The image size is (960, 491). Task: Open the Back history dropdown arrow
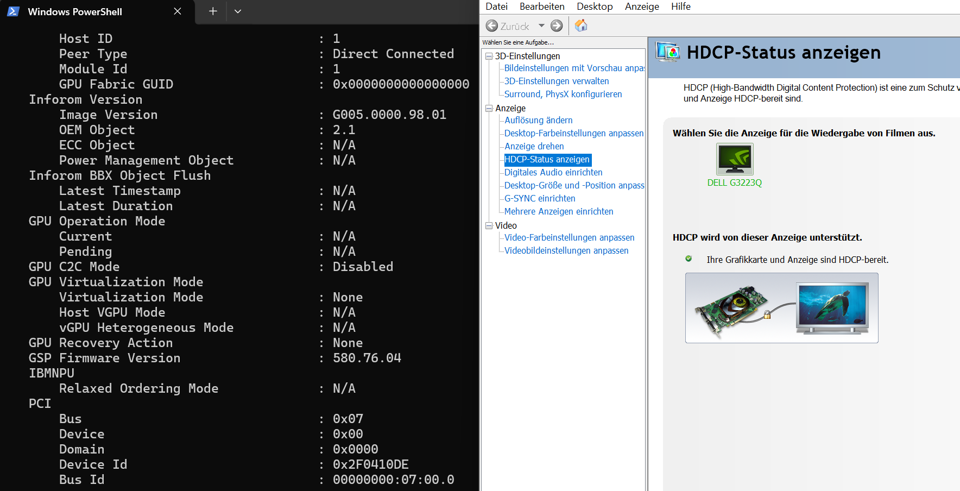541,26
